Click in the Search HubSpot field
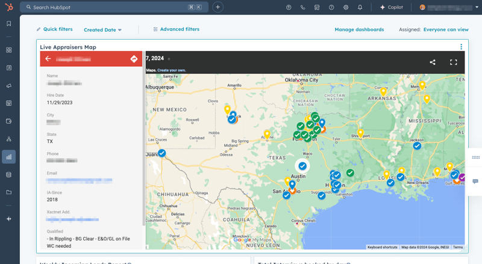This screenshot has width=482, height=264. click(x=114, y=7)
